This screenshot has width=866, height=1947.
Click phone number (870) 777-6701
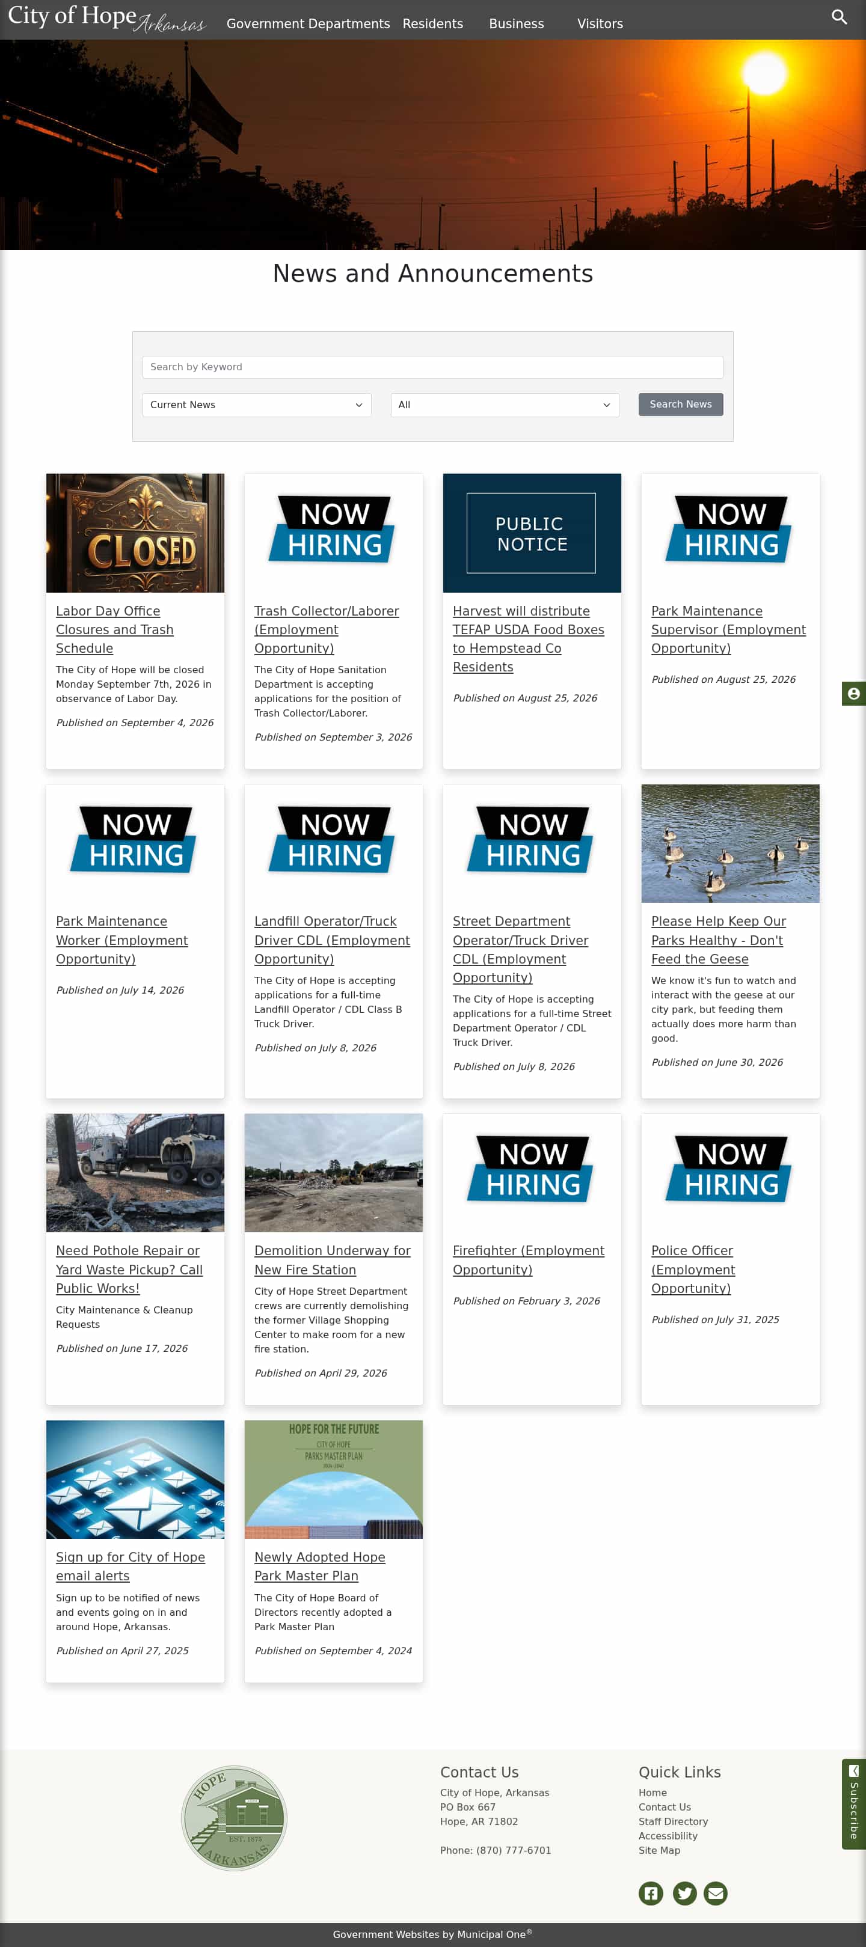[x=513, y=1850]
